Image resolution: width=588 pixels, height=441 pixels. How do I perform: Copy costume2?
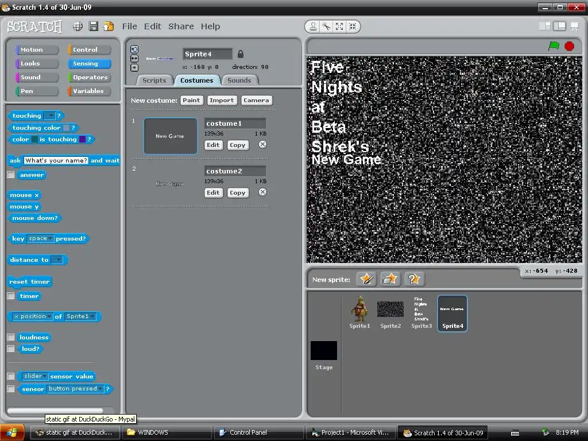point(237,193)
